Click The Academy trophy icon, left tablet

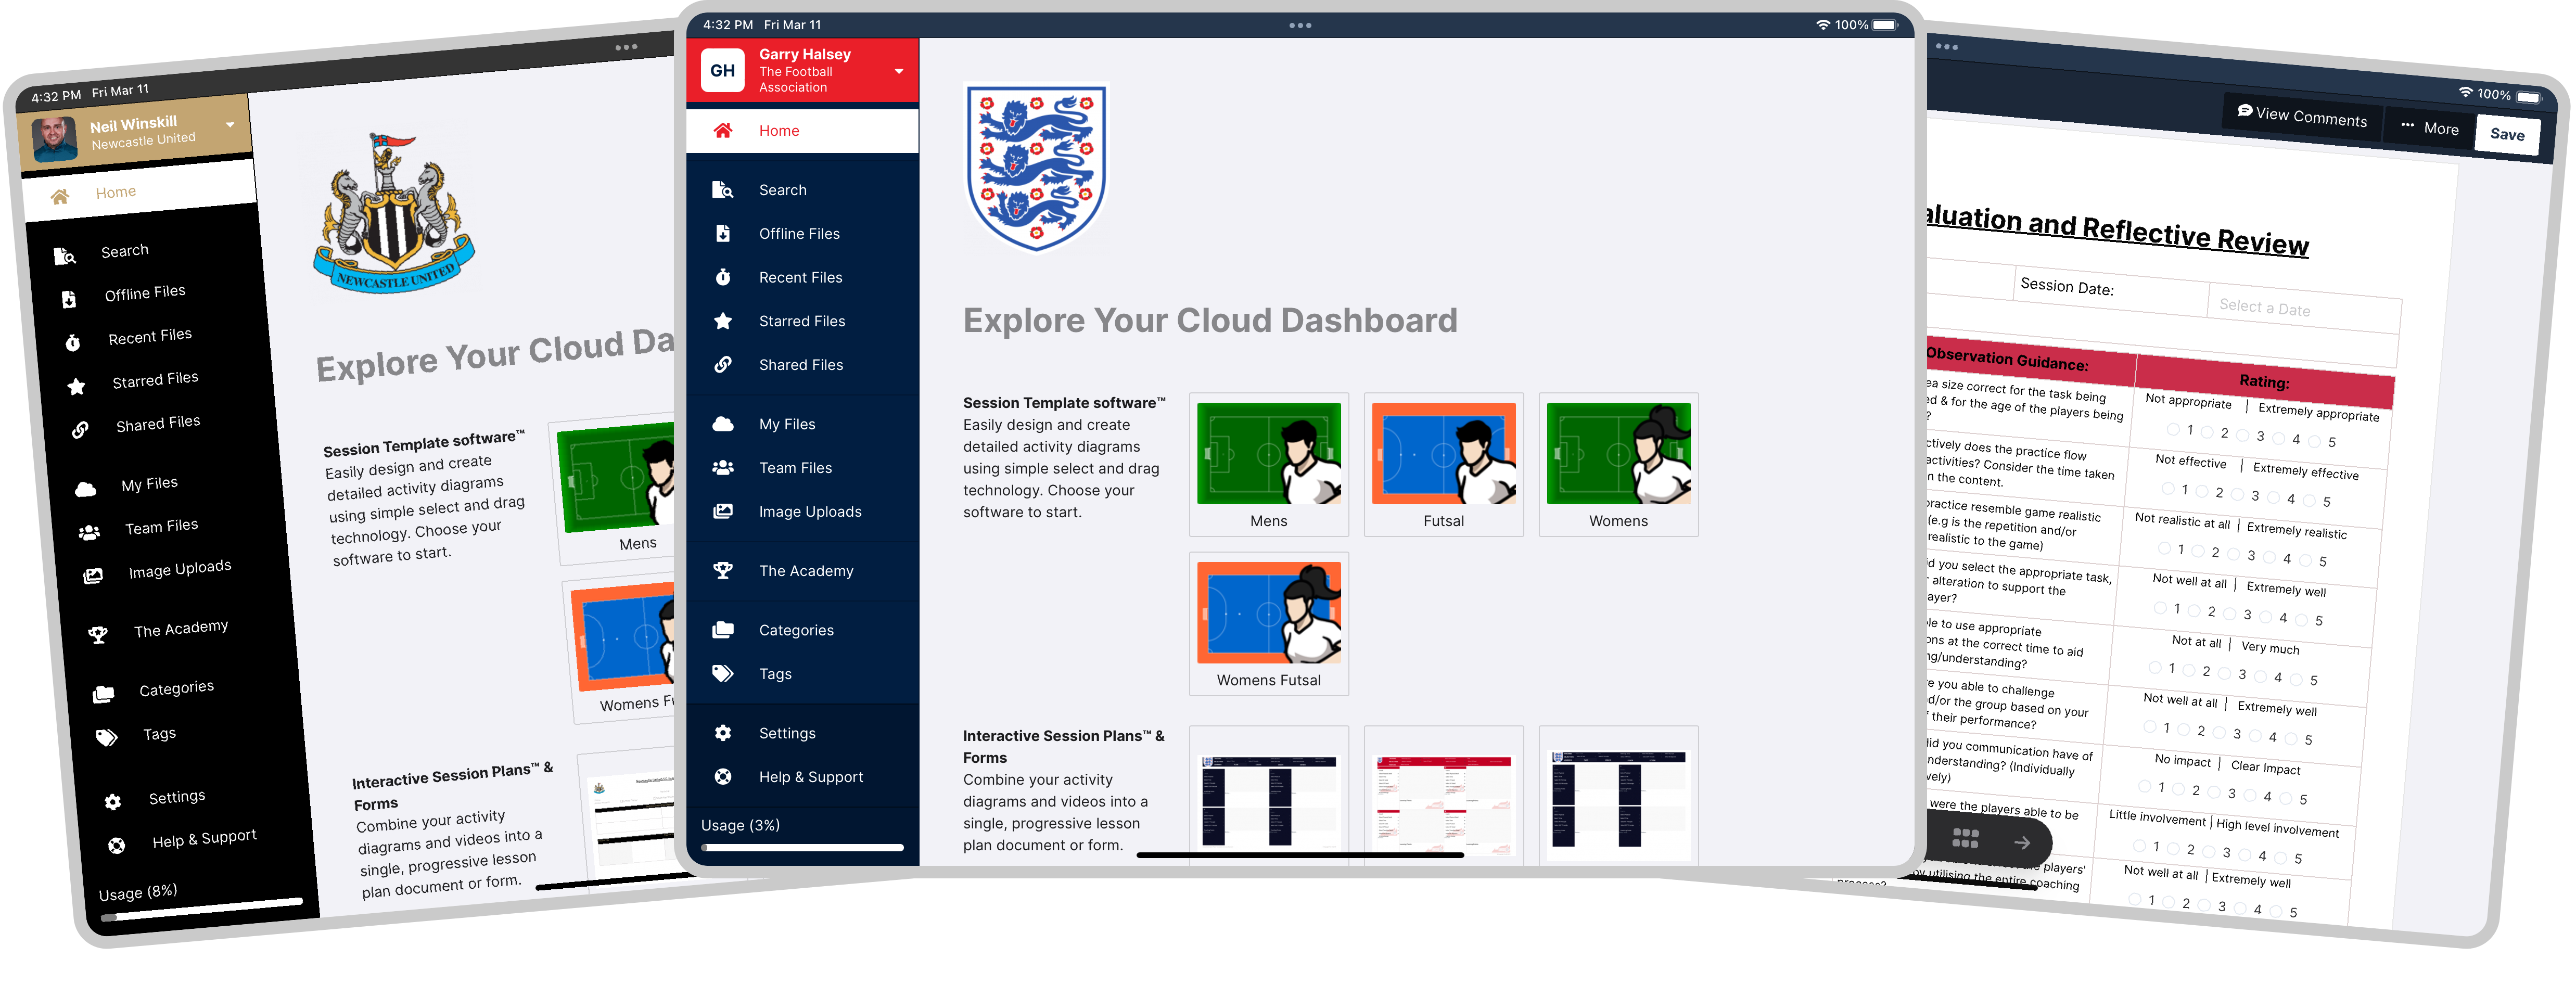(98, 635)
